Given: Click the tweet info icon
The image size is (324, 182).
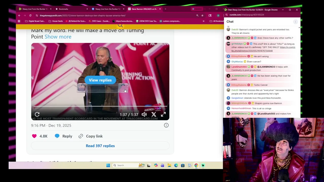Looking at the screenshot, I should pyautogui.click(x=166, y=125).
